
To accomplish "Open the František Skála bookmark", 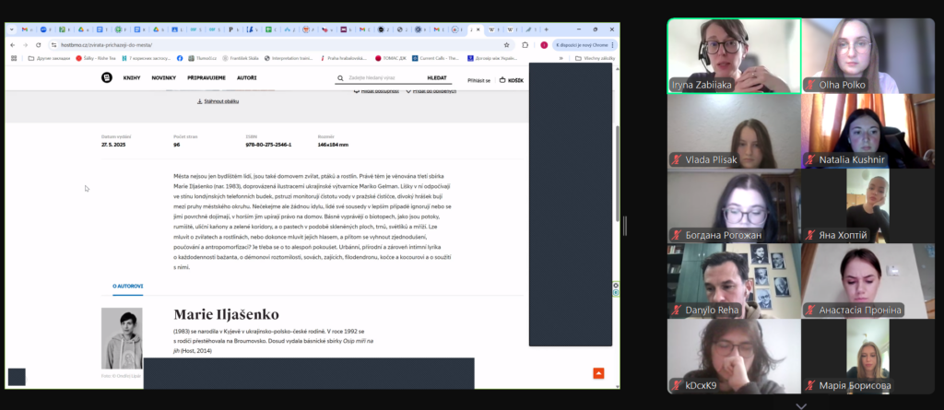I will click(x=241, y=58).
